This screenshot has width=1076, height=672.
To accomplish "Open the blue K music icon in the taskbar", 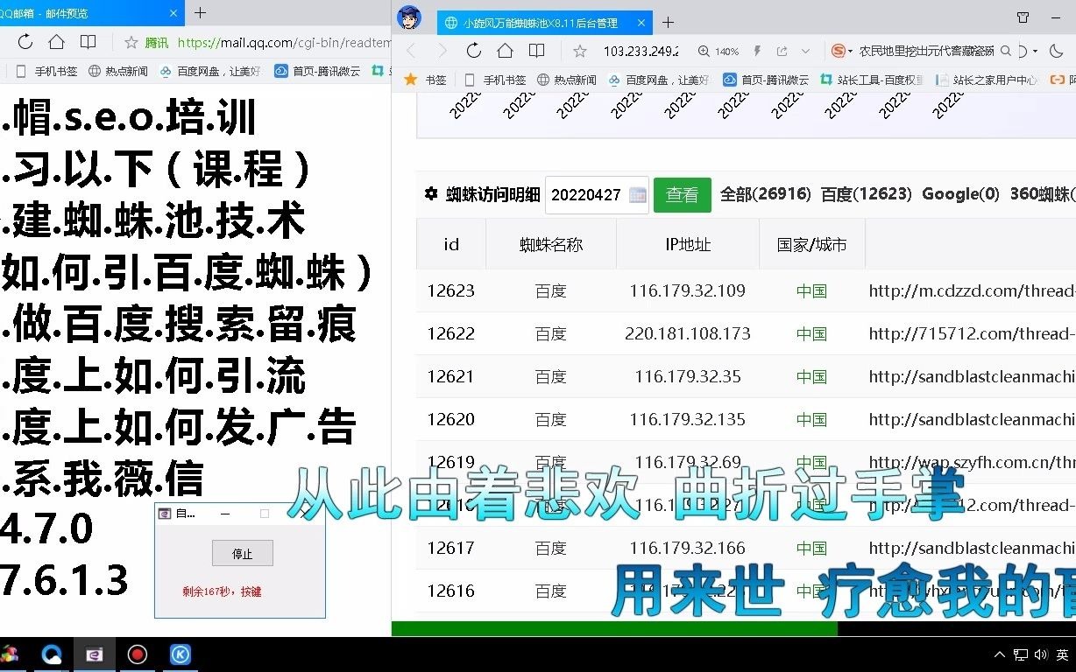I will (180, 654).
